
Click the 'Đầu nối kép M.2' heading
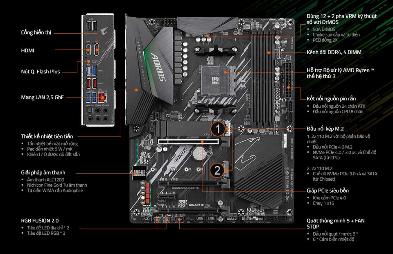(x=325, y=129)
